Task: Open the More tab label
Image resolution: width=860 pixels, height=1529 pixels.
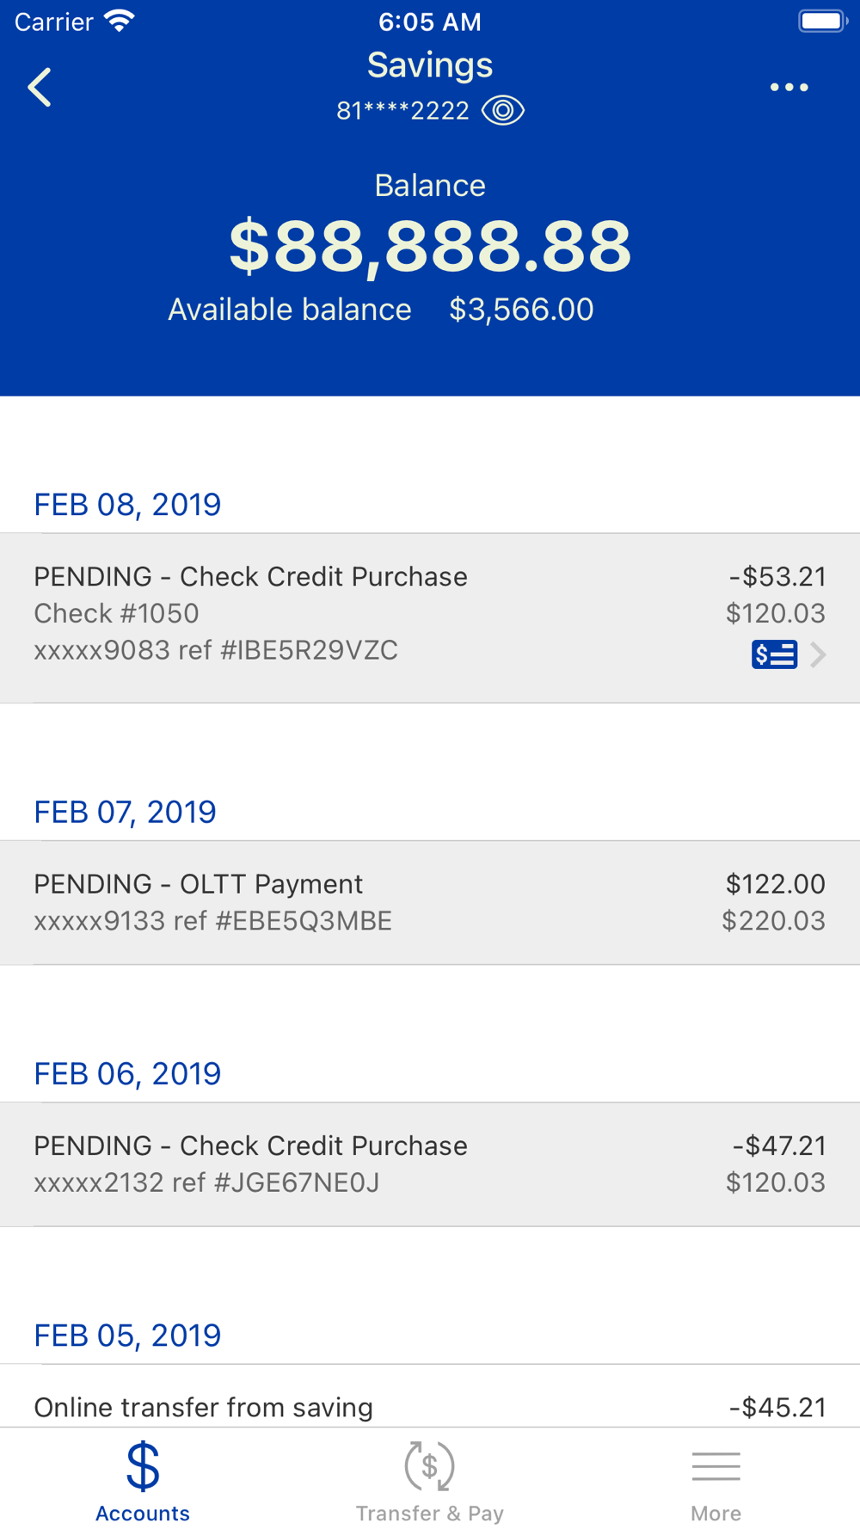Action: 716,1514
